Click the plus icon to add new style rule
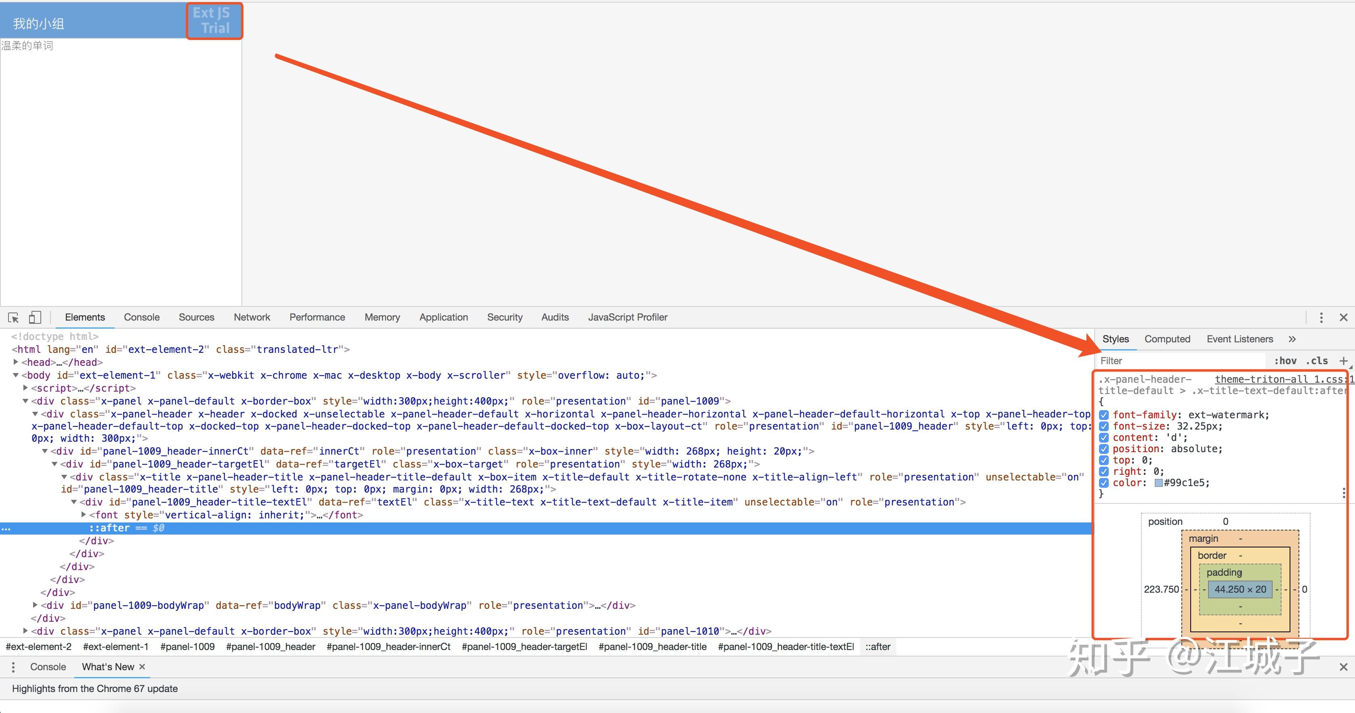This screenshot has height=713, width=1355. pos(1345,361)
